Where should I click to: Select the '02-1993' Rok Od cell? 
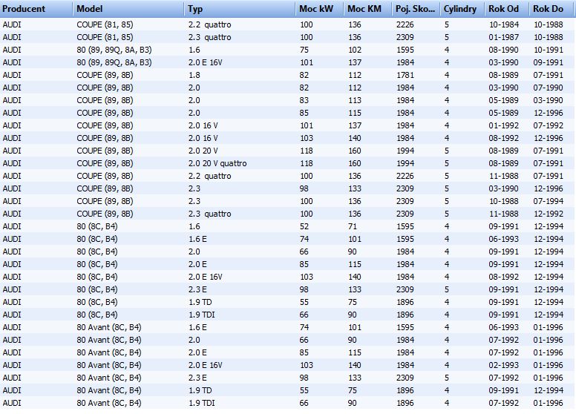[x=504, y=365]
